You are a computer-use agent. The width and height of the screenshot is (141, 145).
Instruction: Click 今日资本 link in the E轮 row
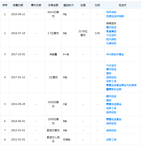coord(111,35)
